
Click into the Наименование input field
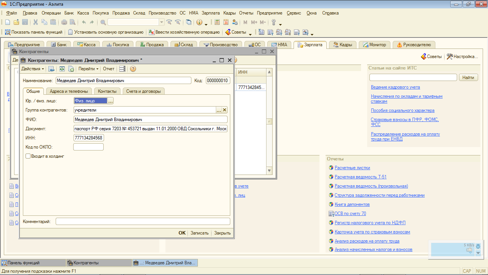point(123,81)
